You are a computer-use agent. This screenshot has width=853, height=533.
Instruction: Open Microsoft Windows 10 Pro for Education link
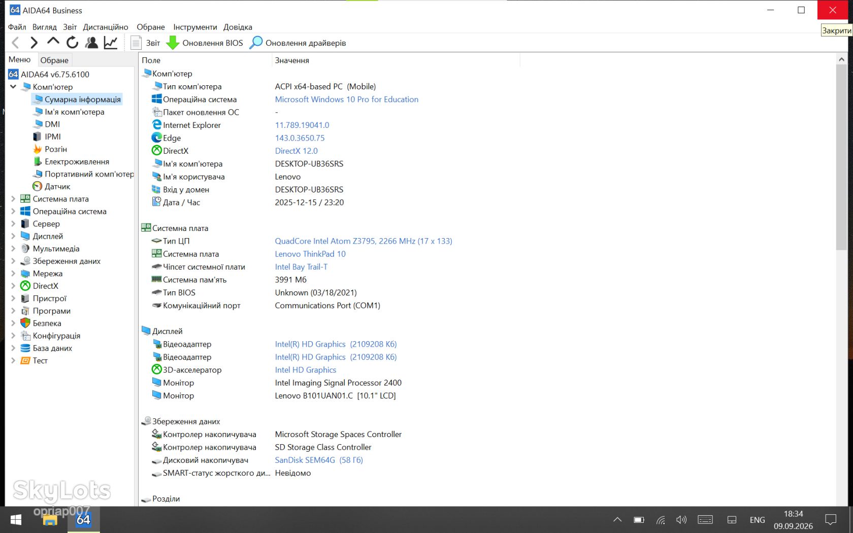point(347,99)
